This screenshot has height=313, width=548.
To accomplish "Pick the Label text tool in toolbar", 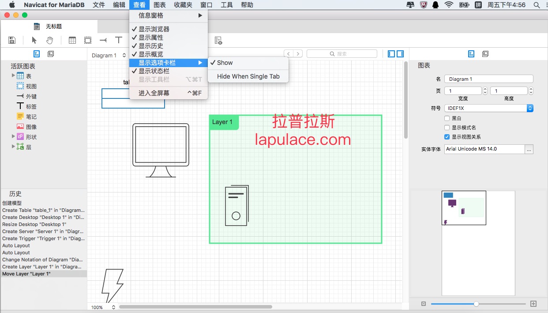I will [x=119, y=40].
